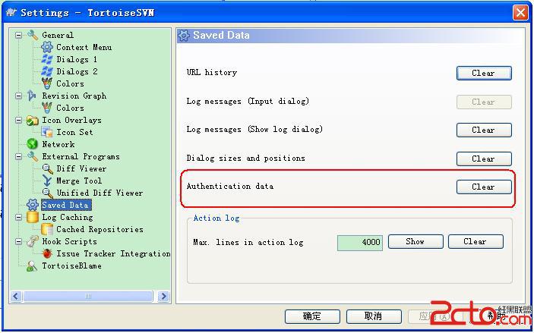This screenshot has height=333, width=534.
Task: Click the Cached Repositories icon
Action: point(47,229)
